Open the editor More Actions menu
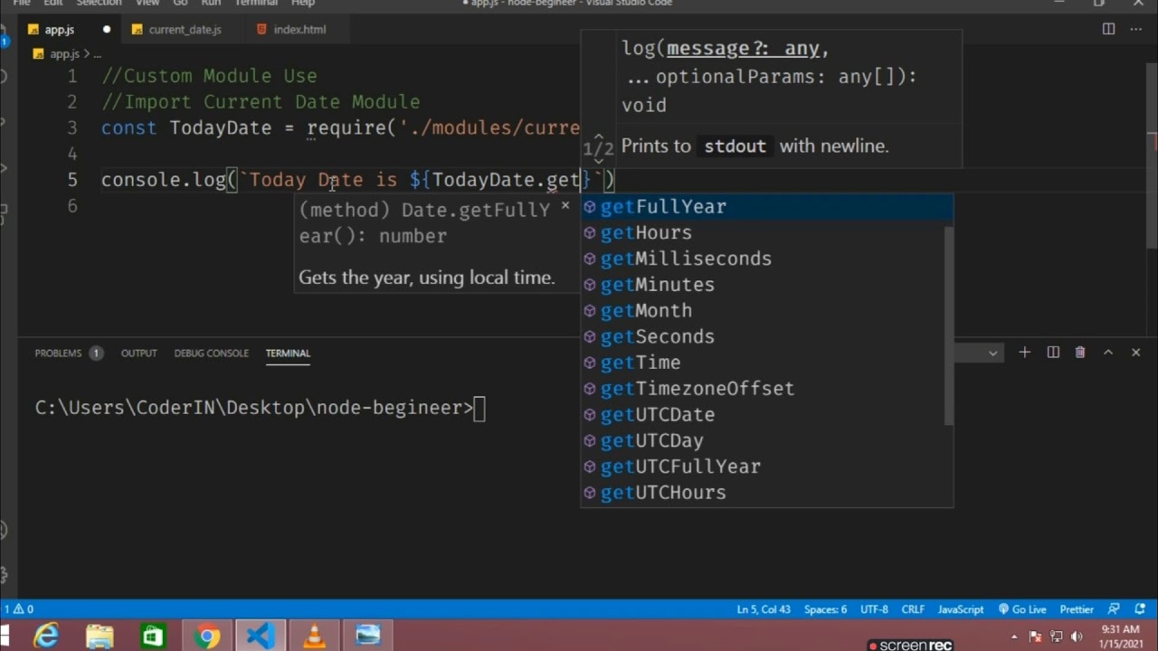The height and width of the screenshot is (651, 1158). (x=1136, y=29)
